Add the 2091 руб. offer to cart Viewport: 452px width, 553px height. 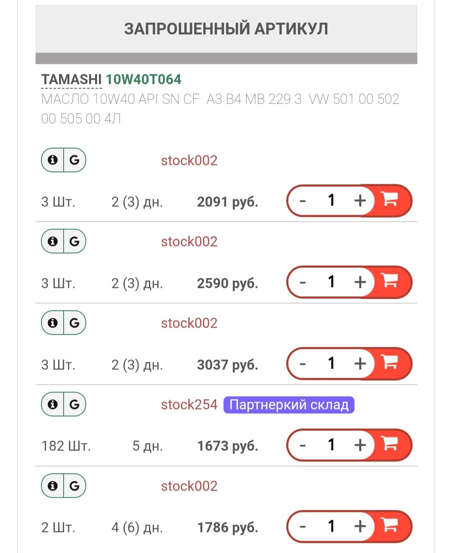coord(390,201)
